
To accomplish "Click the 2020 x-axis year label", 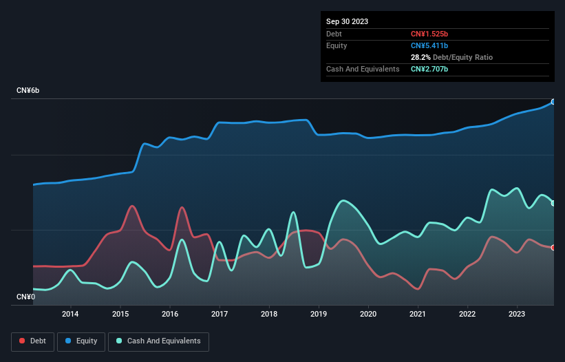I will pyautogui.click(x=368, y=315).
